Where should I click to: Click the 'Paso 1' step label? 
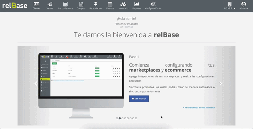(134, 57)
